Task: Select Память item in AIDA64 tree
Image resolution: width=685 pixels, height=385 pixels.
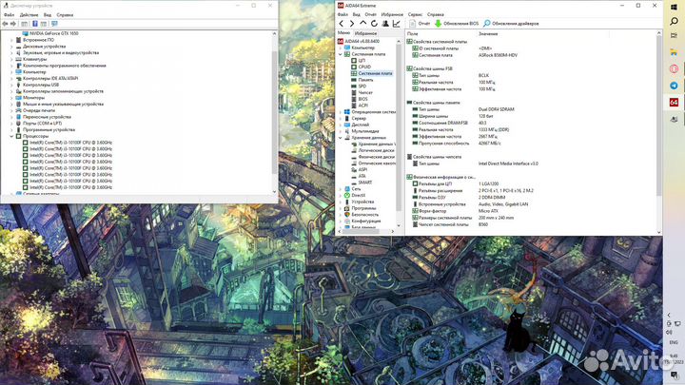Action: [x=365, y=80]
